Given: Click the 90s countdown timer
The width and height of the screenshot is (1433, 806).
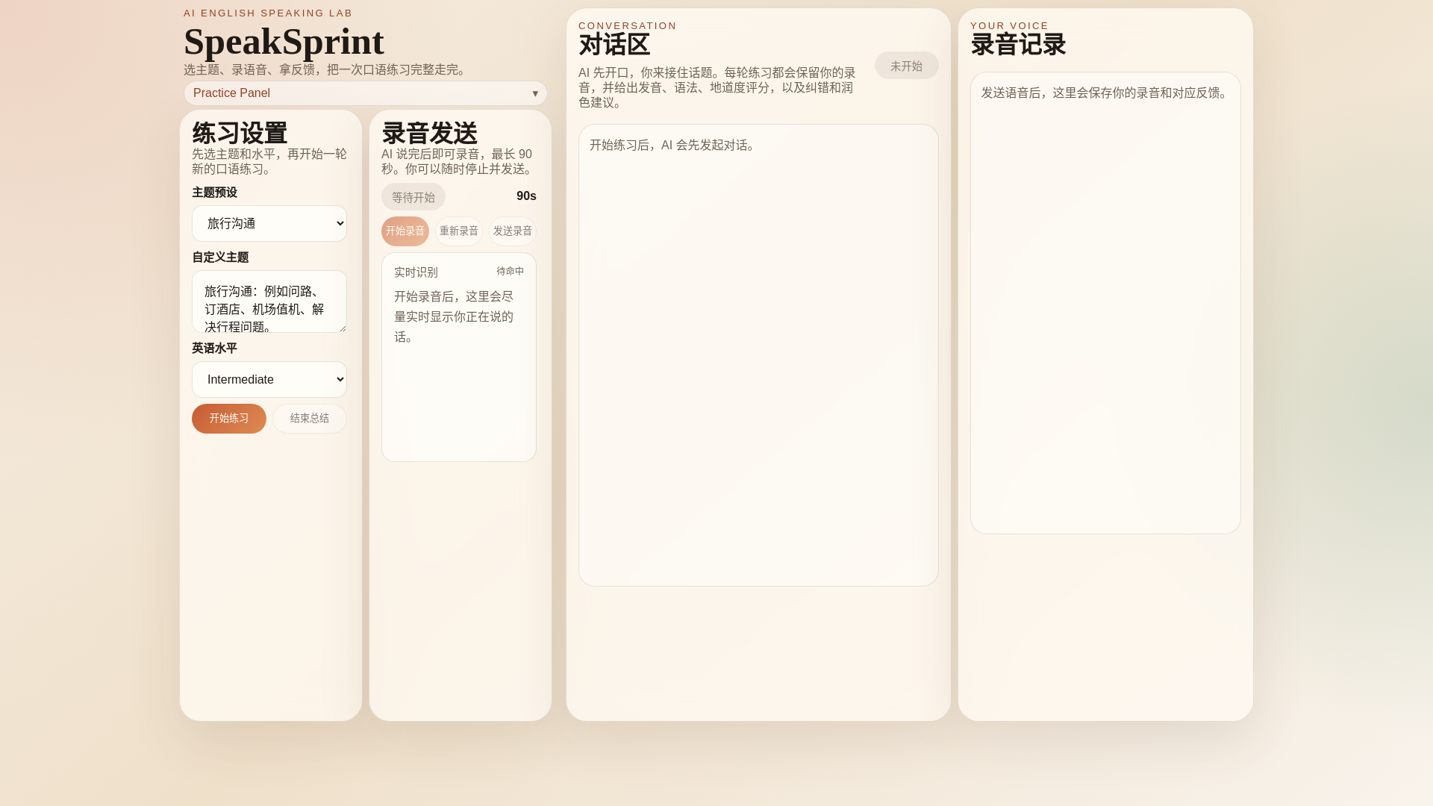Looking at the screenshot, I should (525, 196).
